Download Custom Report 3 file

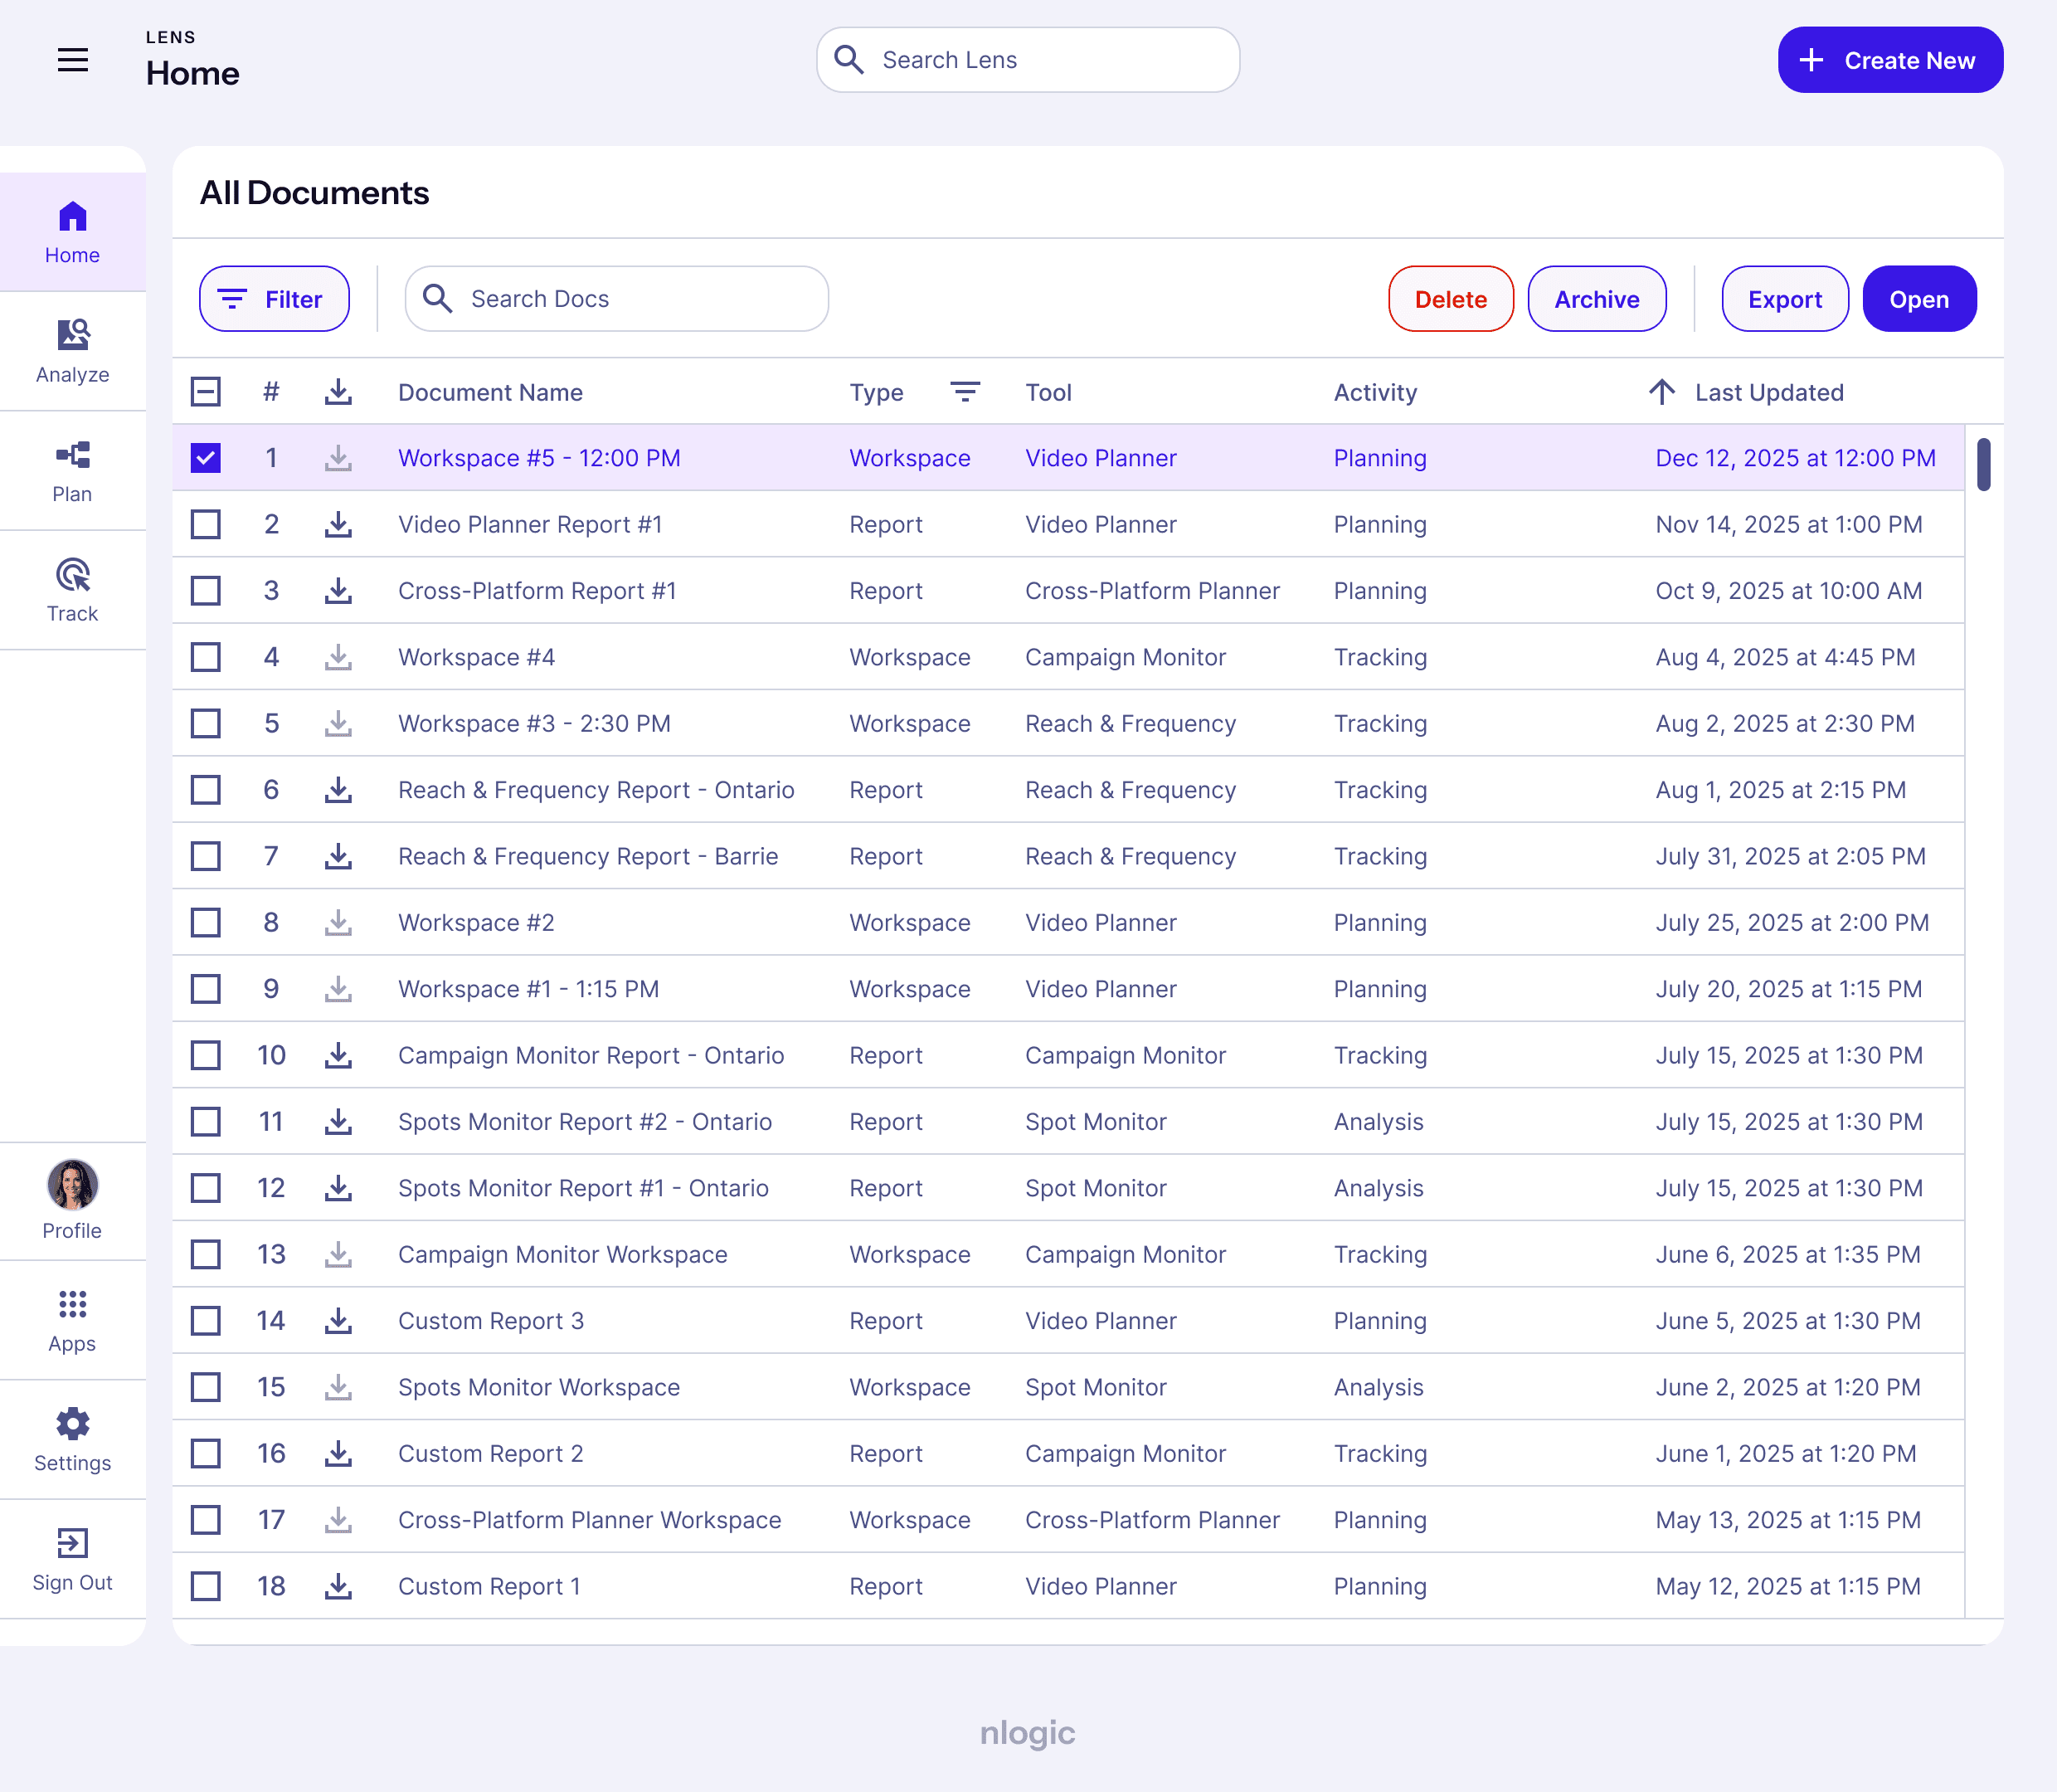(338, 1320)
